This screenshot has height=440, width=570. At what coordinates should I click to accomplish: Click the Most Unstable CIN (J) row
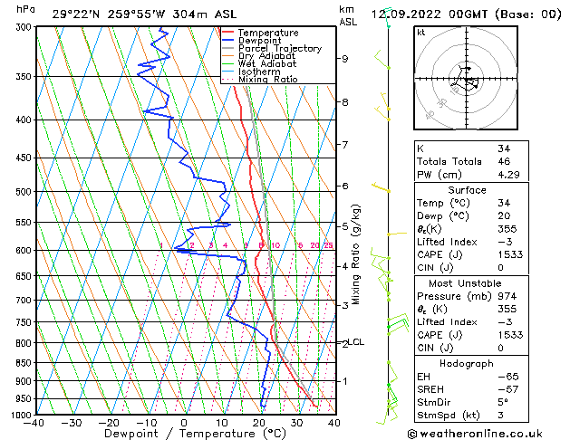[471, 348]
